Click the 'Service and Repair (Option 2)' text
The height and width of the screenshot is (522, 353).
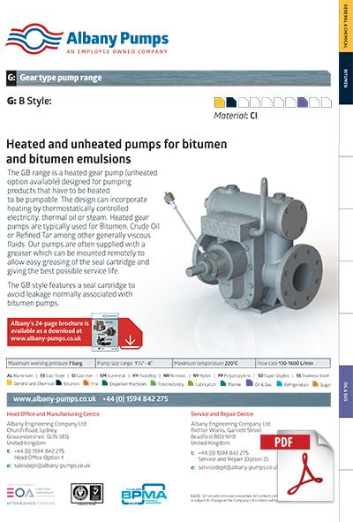tap(234, 459)
